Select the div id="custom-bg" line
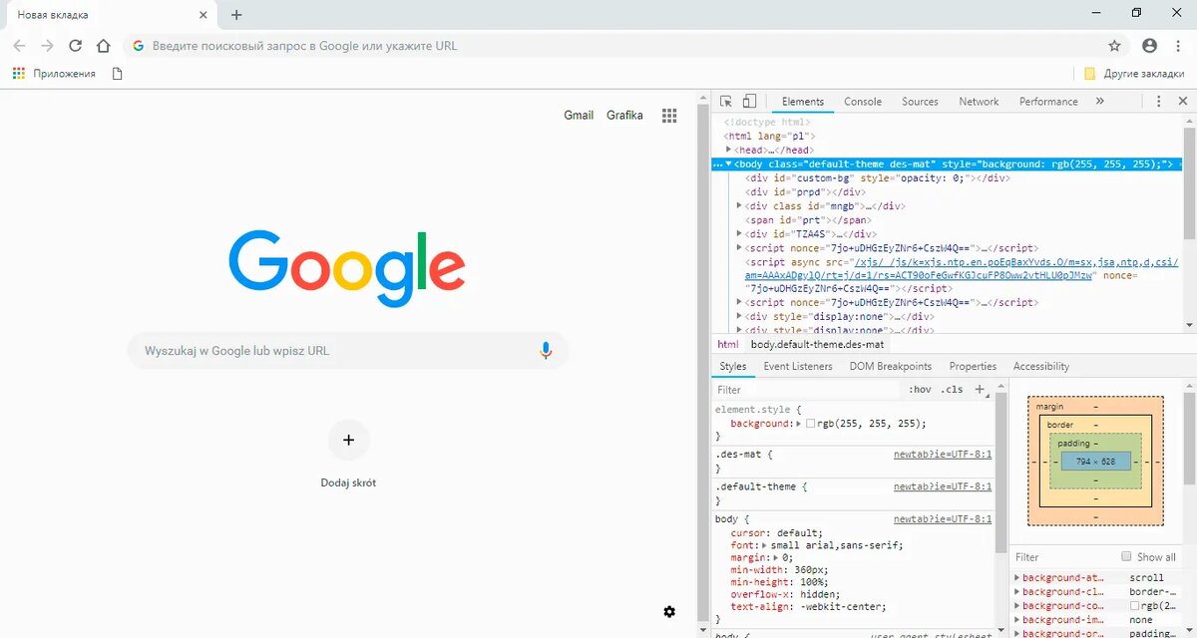Viewport: 1197px width, 638px height. click(x=878, y=177)
